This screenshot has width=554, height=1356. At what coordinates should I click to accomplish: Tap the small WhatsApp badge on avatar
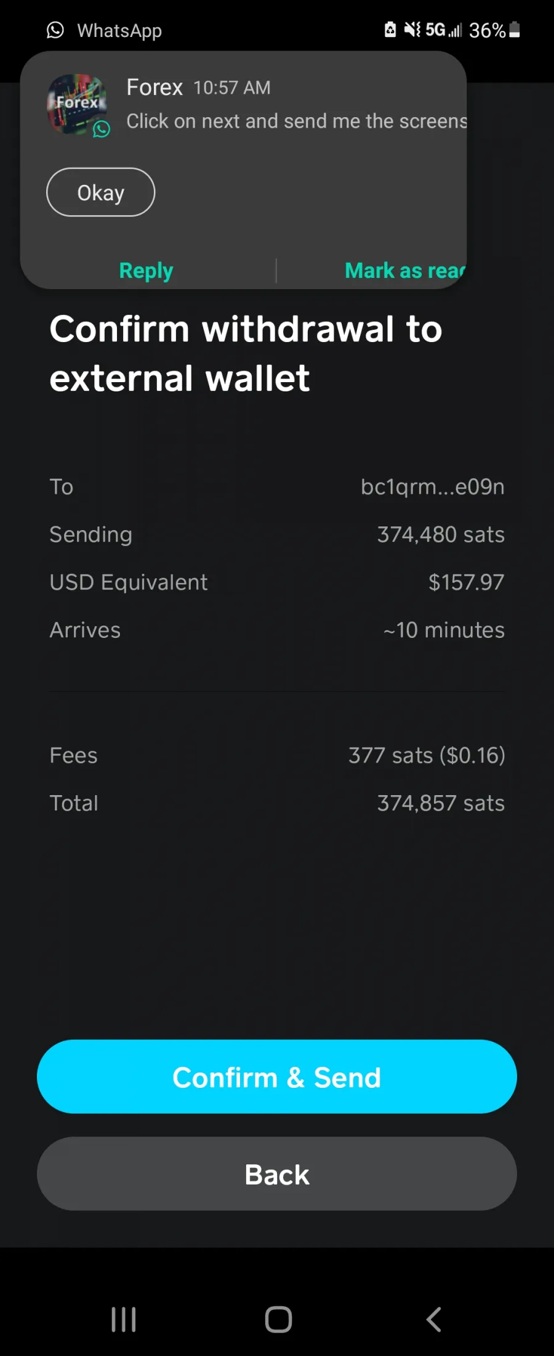102,129
